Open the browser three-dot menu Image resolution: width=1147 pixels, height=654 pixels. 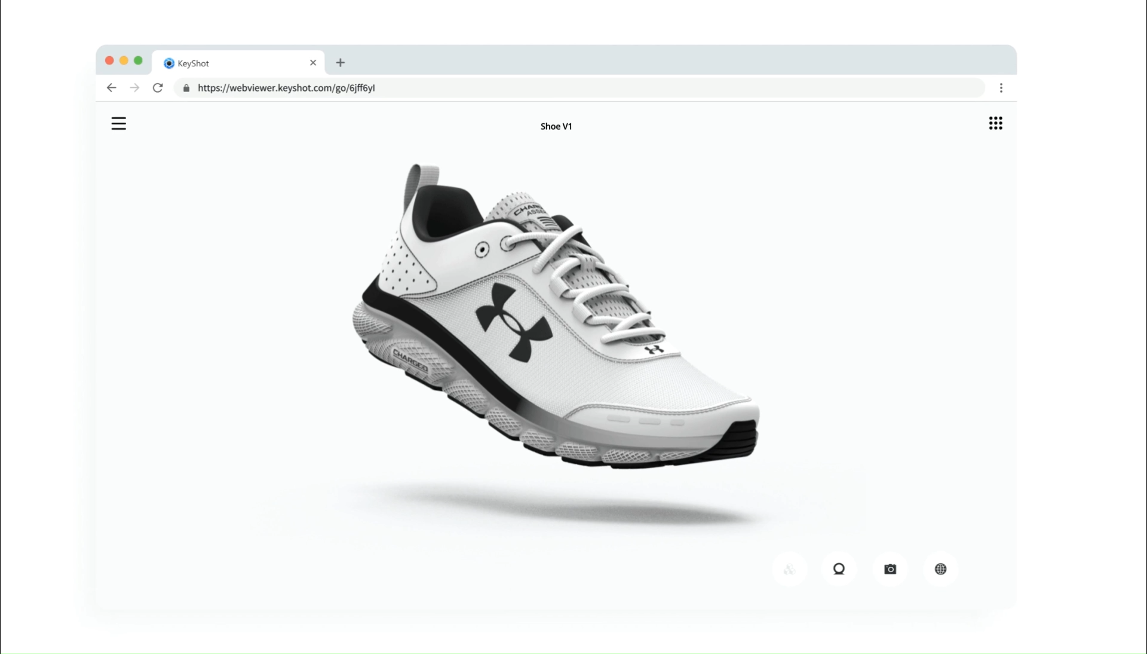[1001, 88]
